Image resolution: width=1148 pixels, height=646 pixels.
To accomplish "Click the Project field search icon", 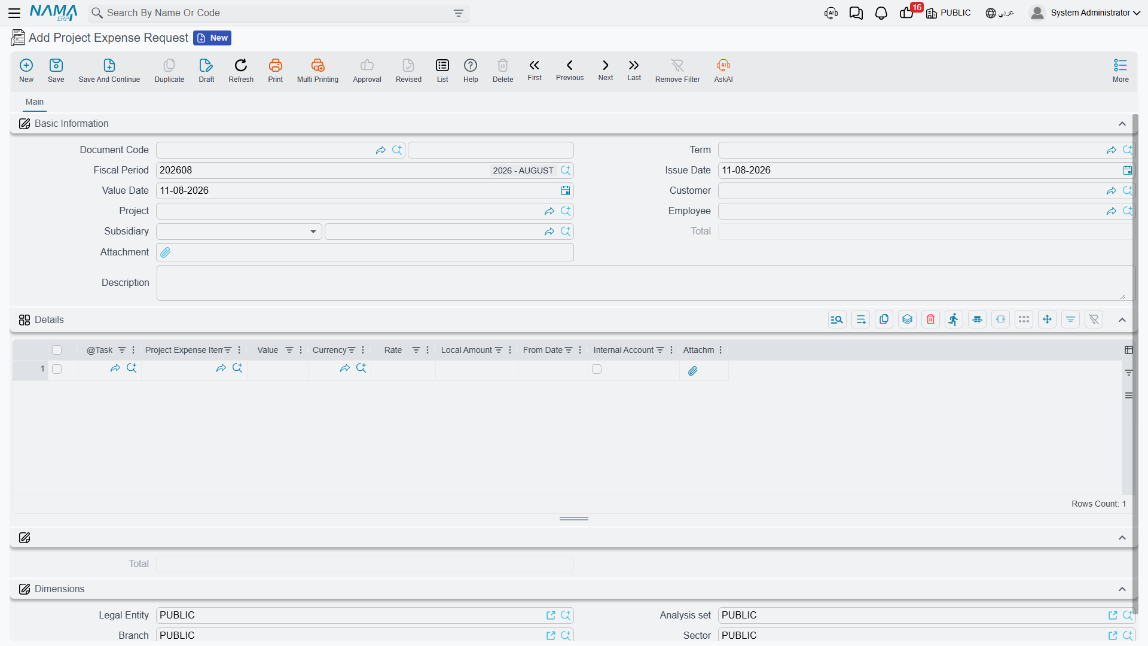I will coord(566,211).
